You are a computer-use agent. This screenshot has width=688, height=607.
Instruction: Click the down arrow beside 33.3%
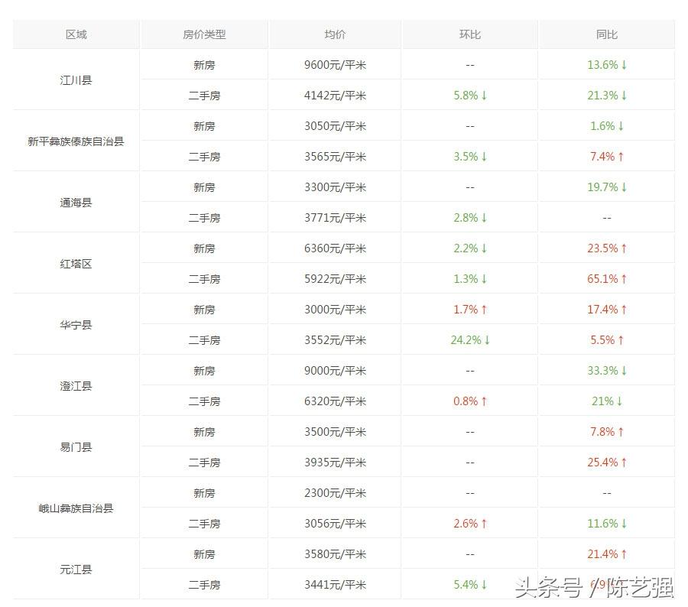click(x=624, y=371)
